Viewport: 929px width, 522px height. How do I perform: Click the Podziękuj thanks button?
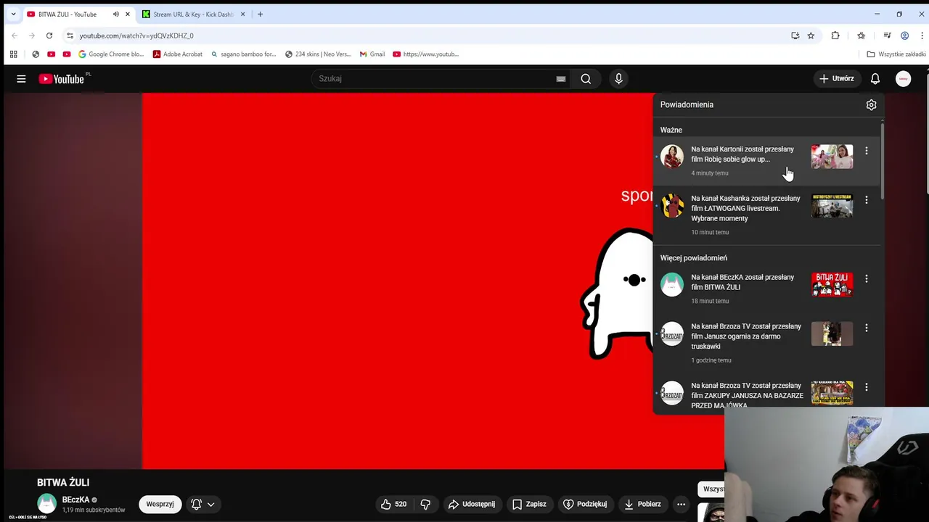point(585,504)
